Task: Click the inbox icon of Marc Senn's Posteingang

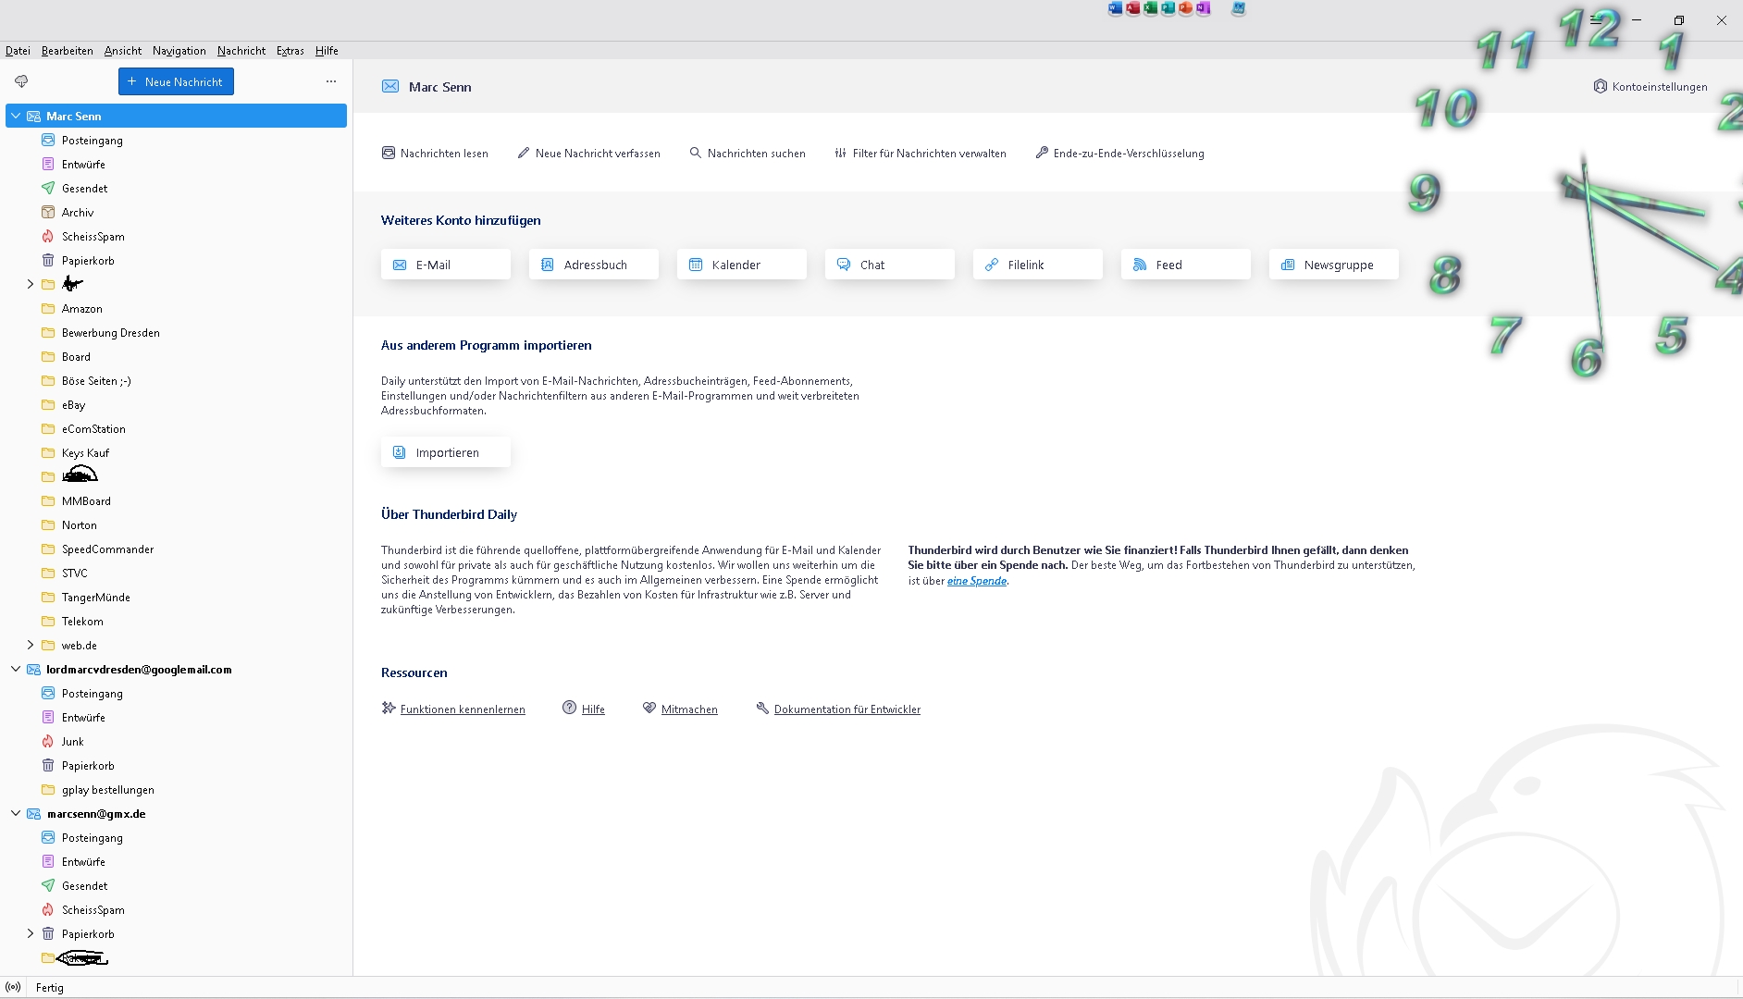Action: click(x=48, y=140)
